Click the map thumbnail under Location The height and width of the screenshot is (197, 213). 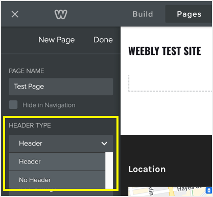coord(170,191)
